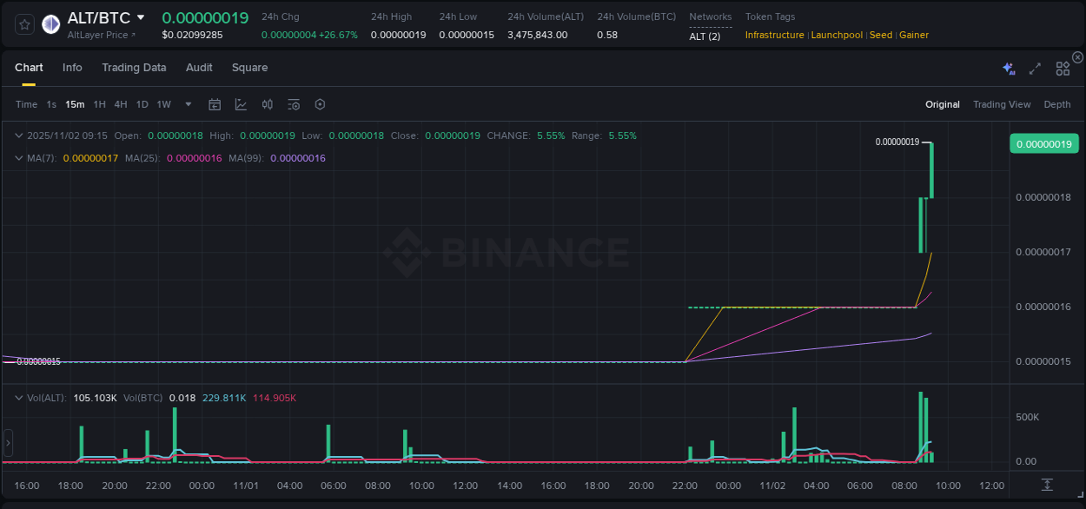Open the indicator display settings icon

point(294,104)
